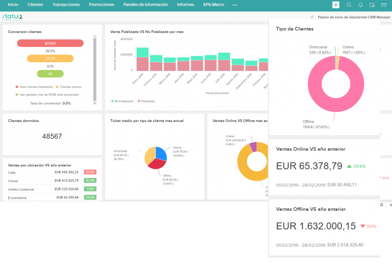Expand the three-dots more menu
This screenshot has width=392, height=265.
235,5
